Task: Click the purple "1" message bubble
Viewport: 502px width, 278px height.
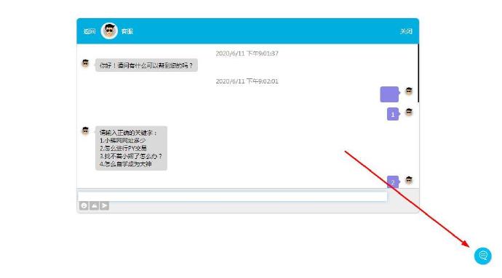Action: click(x=393, y=115)
